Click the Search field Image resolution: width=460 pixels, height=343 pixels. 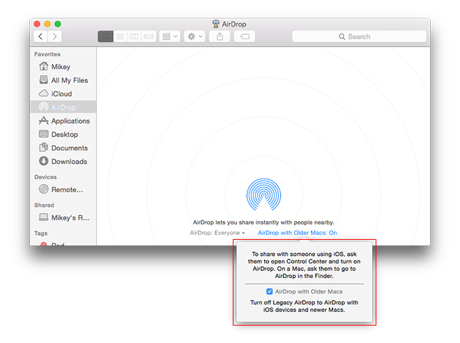[x=359, y=37]
